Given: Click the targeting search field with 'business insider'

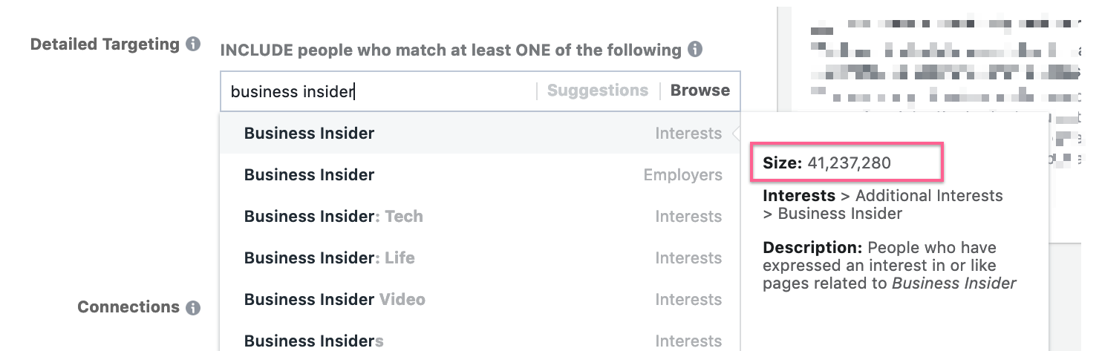Looking at the screenshot, I should (x=379, y=91).
